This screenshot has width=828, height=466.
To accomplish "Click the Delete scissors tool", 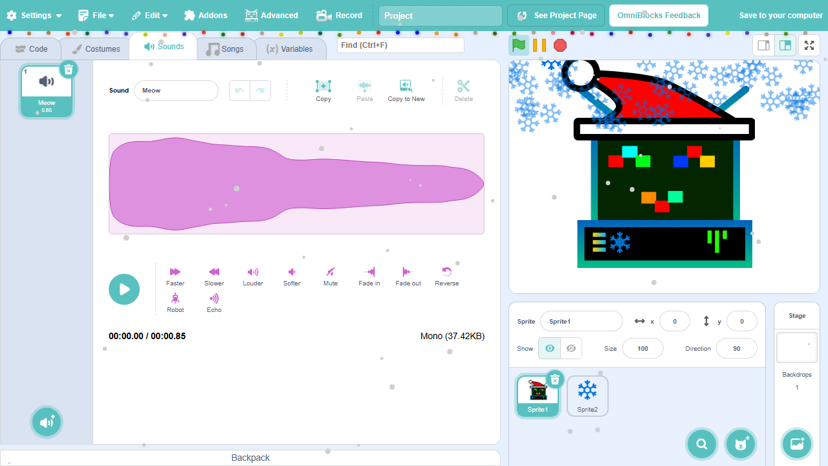I will tap(464, 91).
